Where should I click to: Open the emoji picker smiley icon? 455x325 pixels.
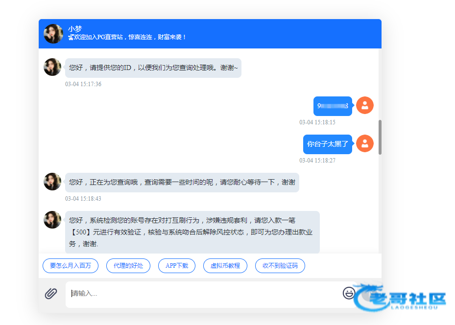tap(349, 293)
